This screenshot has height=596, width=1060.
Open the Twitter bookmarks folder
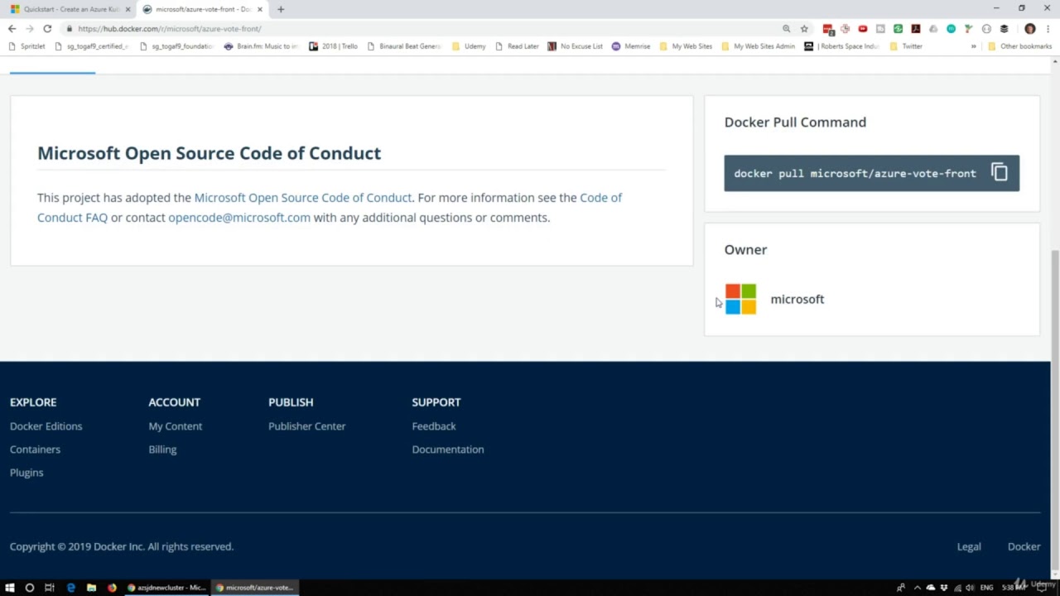[906, 46]
